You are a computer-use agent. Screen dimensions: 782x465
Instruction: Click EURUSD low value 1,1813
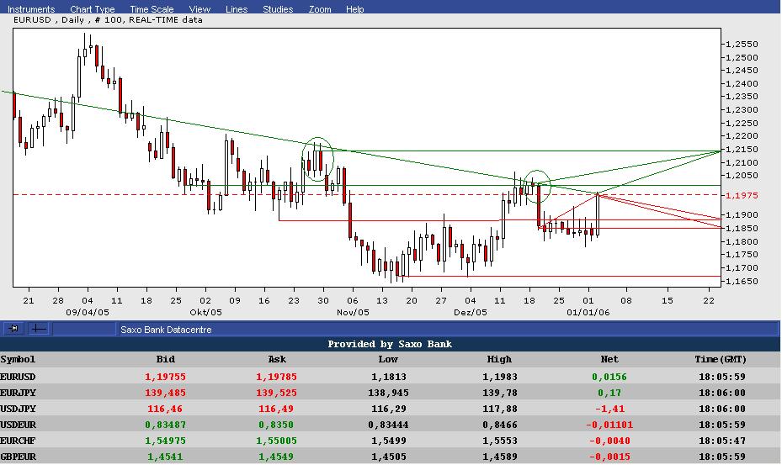click(389, 377)
